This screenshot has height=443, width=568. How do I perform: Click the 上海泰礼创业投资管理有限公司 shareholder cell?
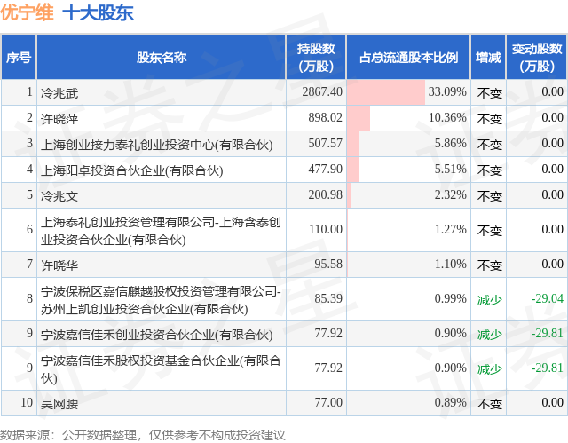(x=162, y=230)
